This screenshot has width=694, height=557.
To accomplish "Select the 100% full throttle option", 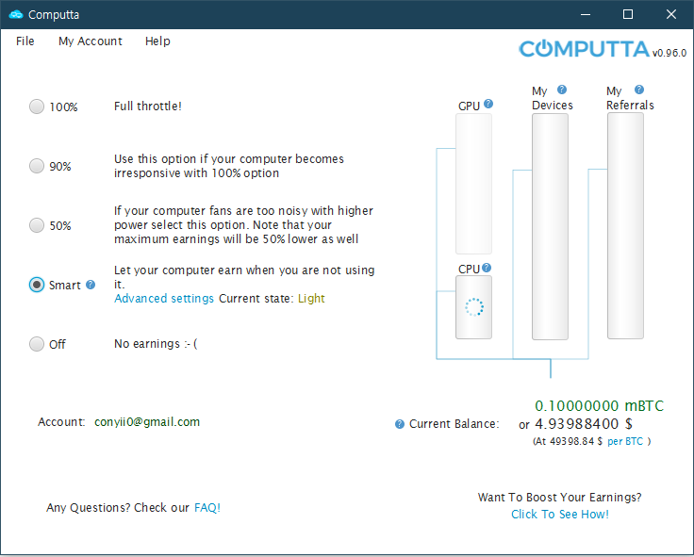I will (37, 106).
